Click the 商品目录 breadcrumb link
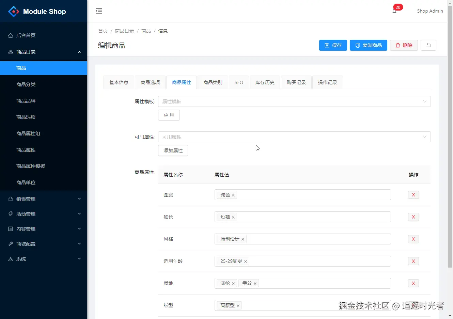The width and height of the screenshot is (453, 319). 124,31
